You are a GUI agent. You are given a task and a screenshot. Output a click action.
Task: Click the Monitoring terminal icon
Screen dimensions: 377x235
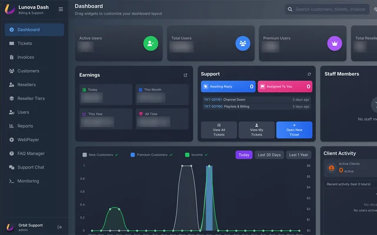click(x=12, y=181)
